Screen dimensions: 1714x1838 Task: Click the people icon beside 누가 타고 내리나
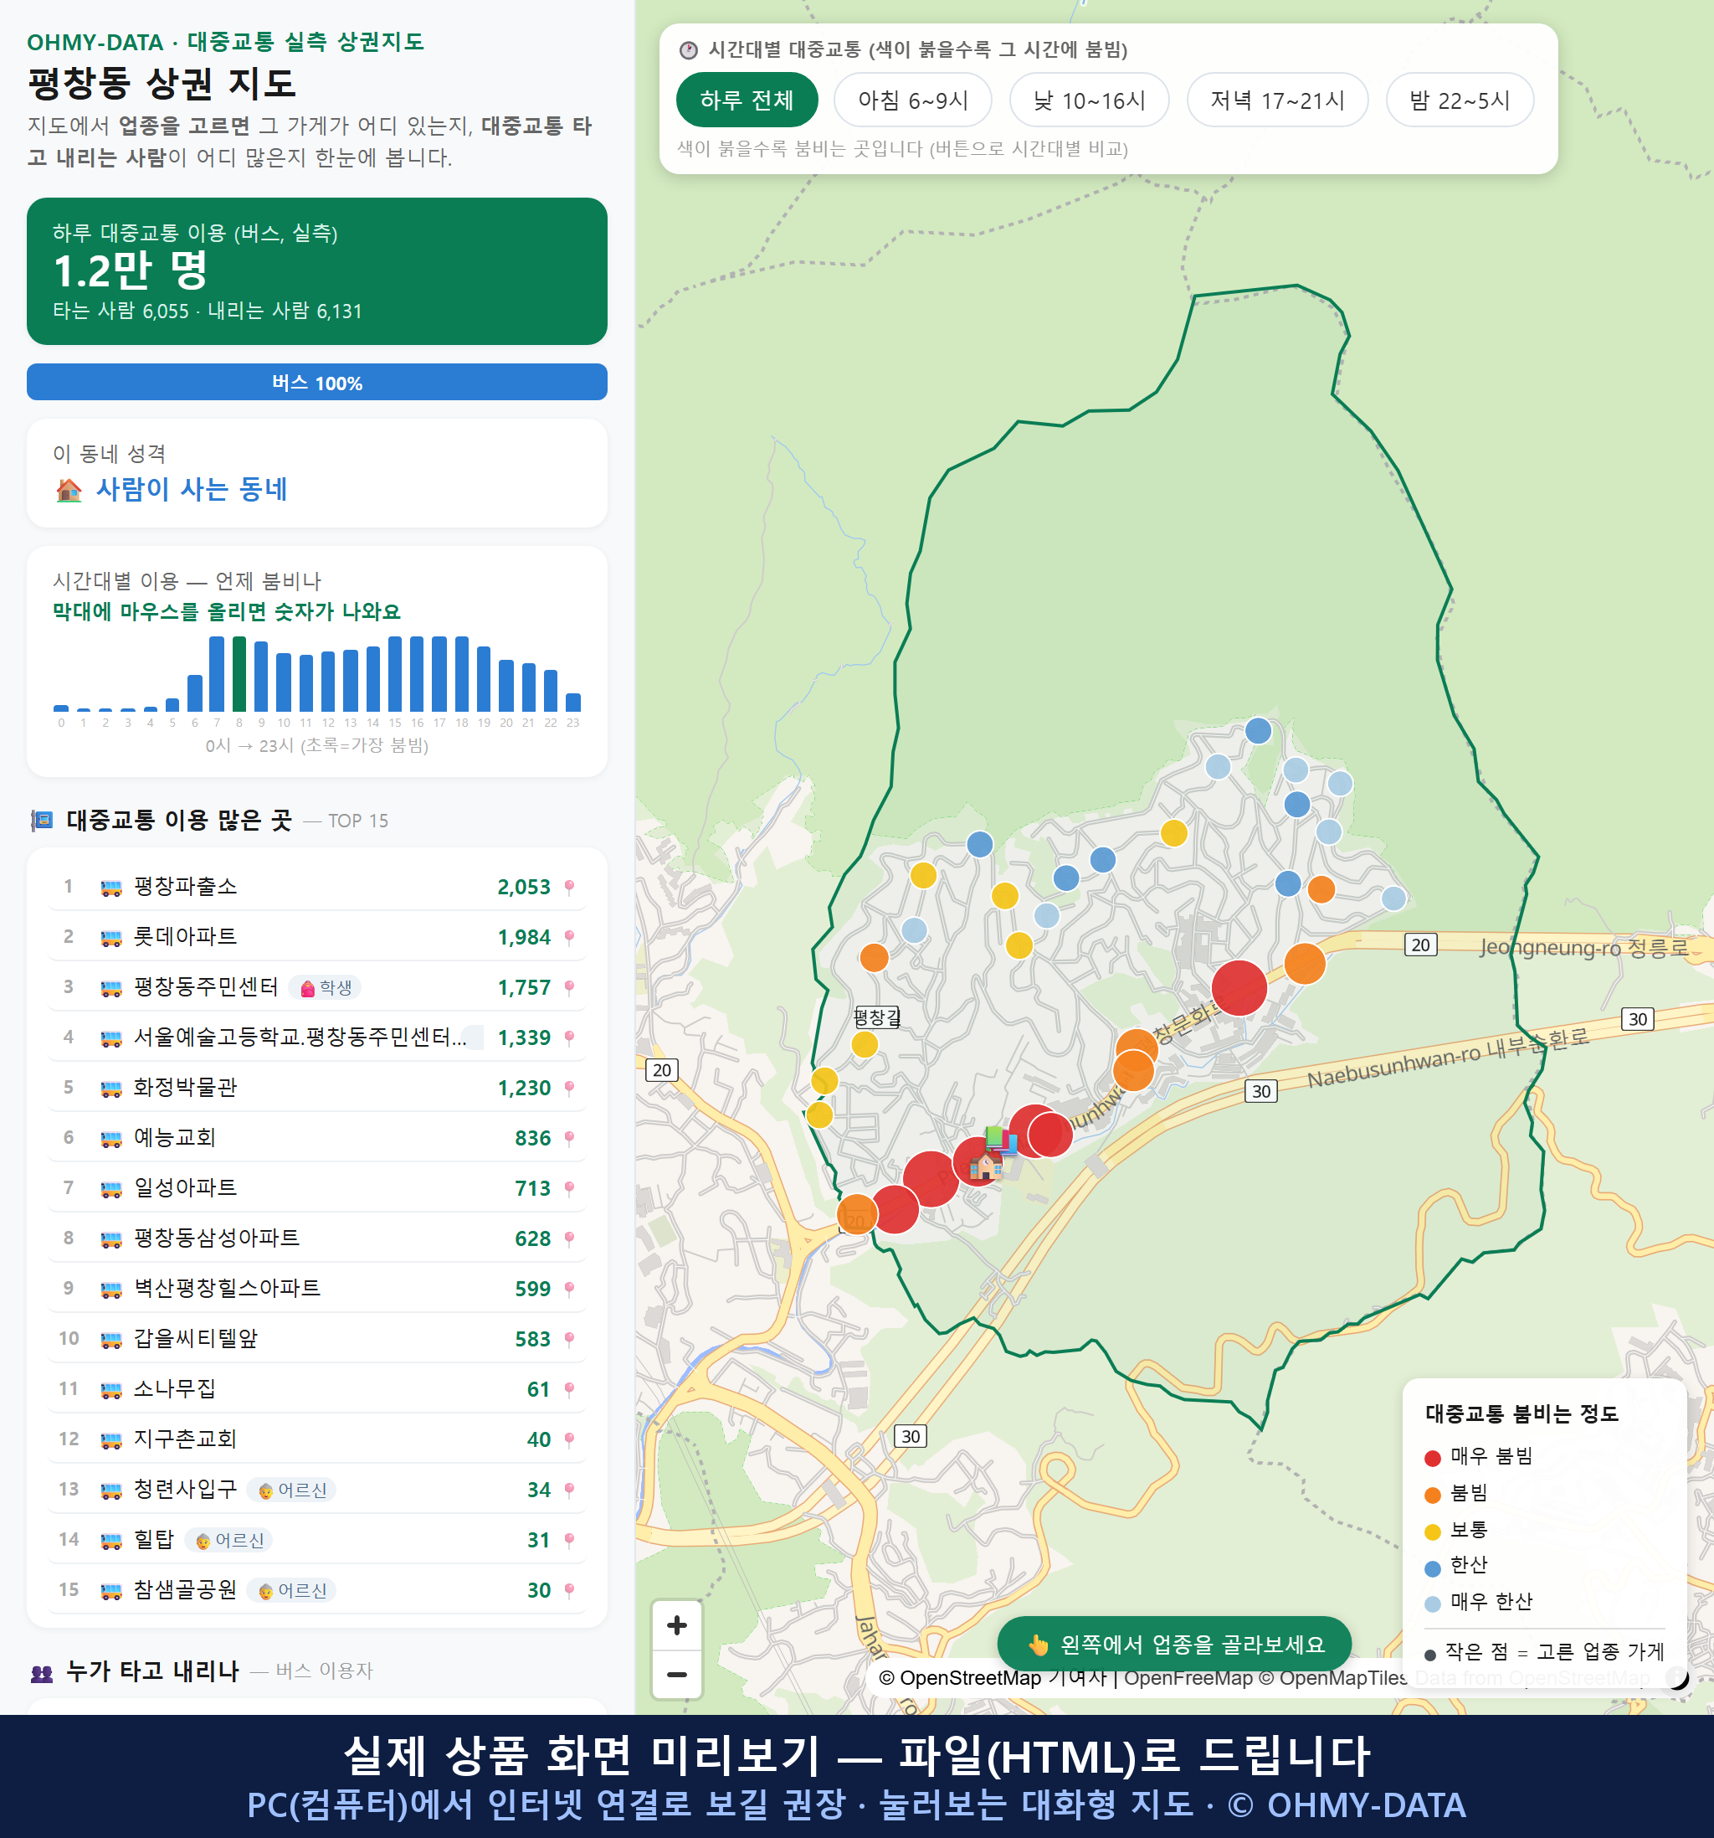[42, 1671]
